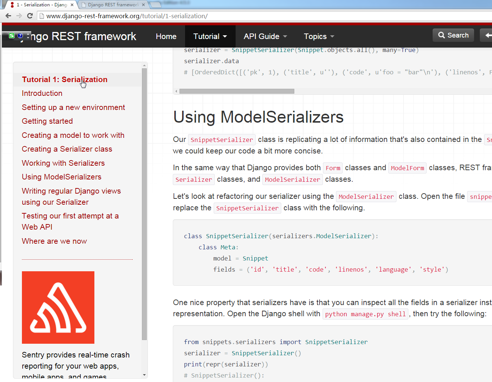Screen dimensions: 492x382
Task: Click the 'print(repr(serializer))' code line
Action: coord(226,364)
